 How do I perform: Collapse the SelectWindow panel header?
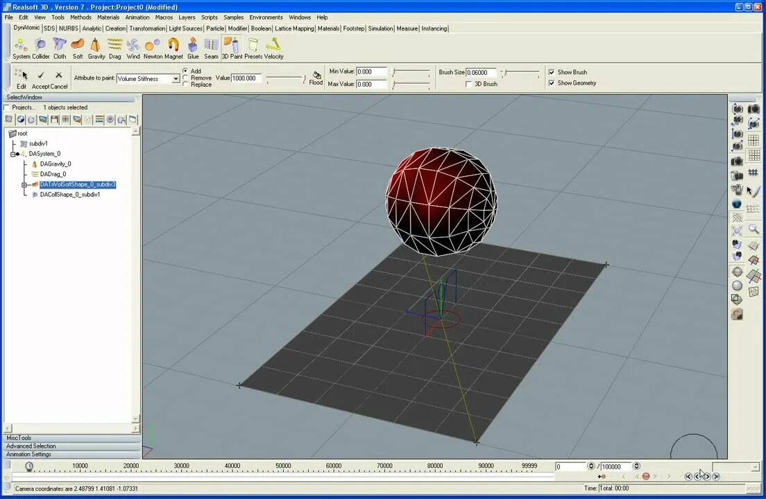pos(69,98)
